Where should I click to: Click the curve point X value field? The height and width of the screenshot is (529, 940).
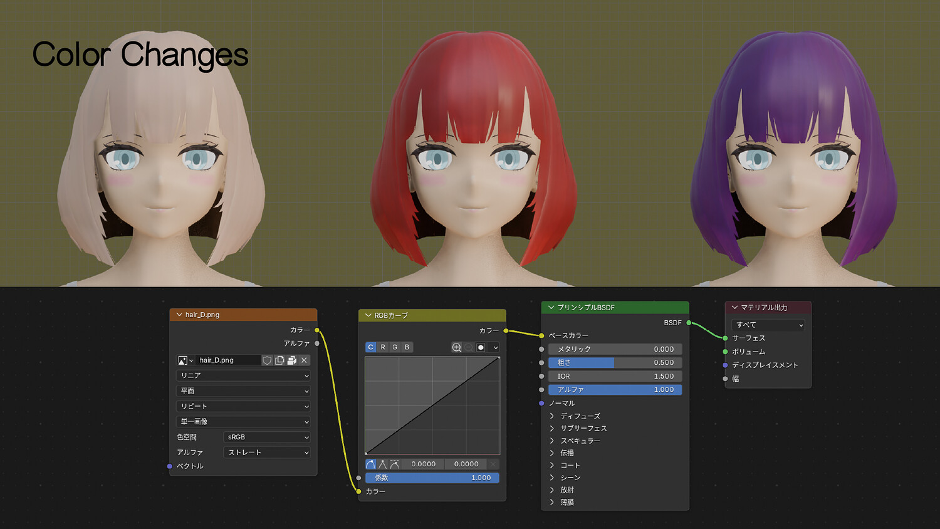[424, 464]
